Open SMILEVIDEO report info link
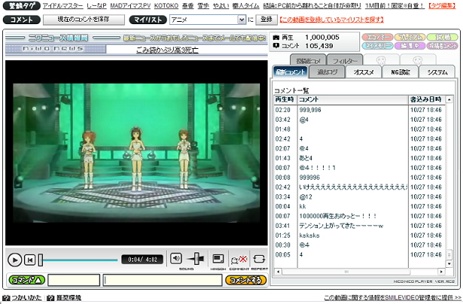Viewport: 463px width, 304px height. (392, 297)
